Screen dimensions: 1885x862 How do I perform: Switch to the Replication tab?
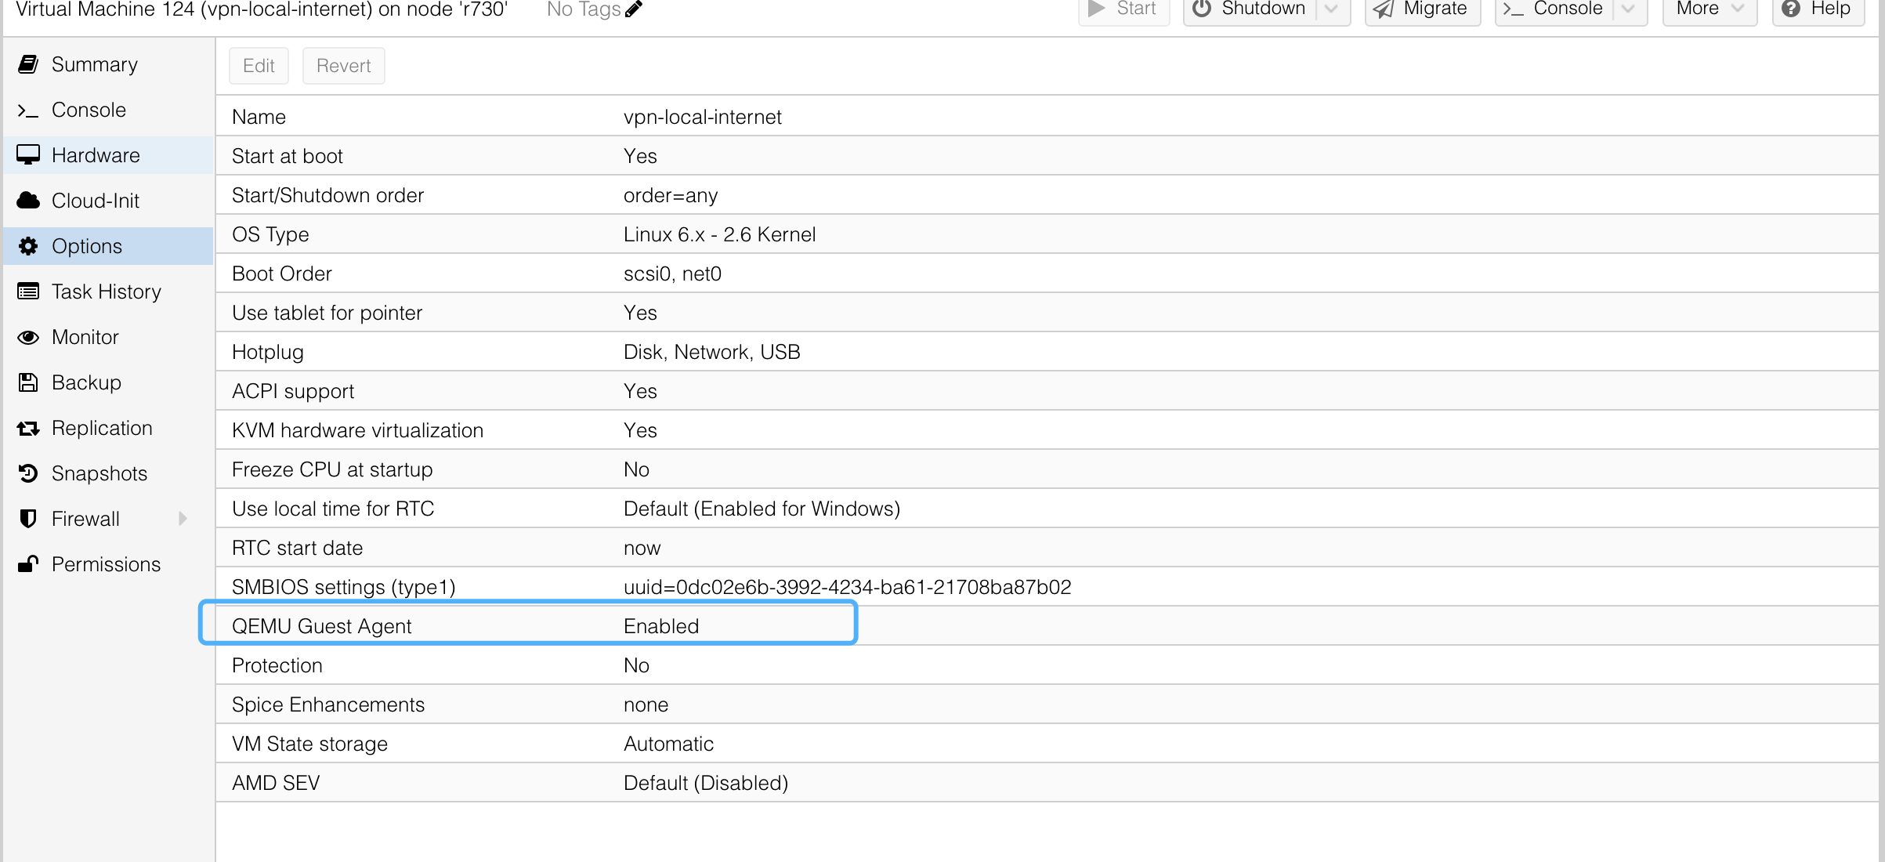pos(102,428)
